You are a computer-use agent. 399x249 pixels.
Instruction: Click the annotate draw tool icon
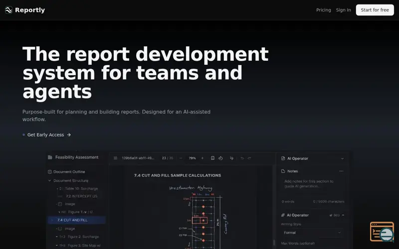click(x=231, y=158)
